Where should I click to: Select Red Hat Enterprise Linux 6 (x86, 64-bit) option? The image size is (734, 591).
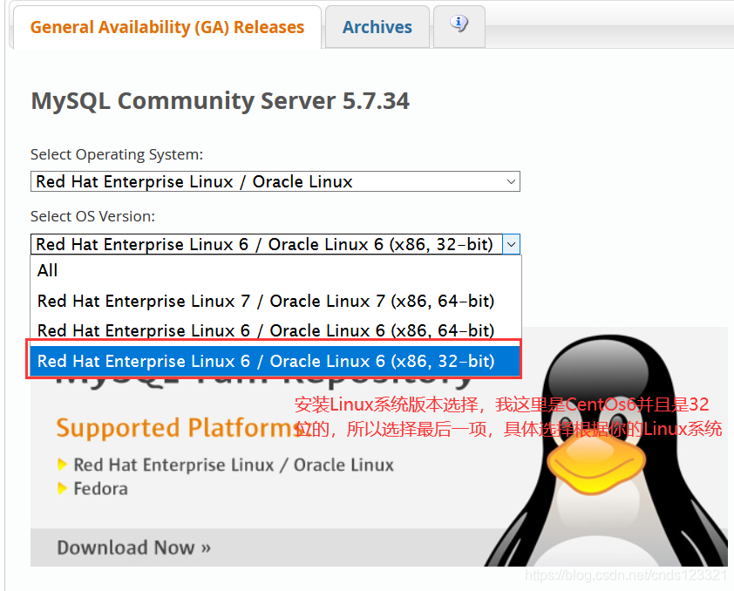[275, 330]
